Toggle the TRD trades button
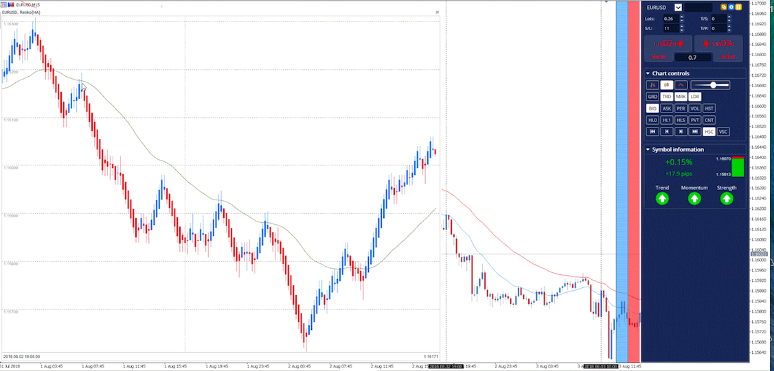The image size is (774, 371). 667,97
